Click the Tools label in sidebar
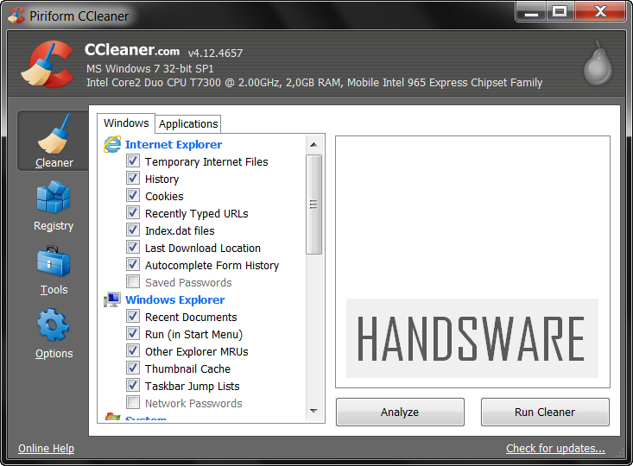The image size is (633, 466). tap(54, 290)
